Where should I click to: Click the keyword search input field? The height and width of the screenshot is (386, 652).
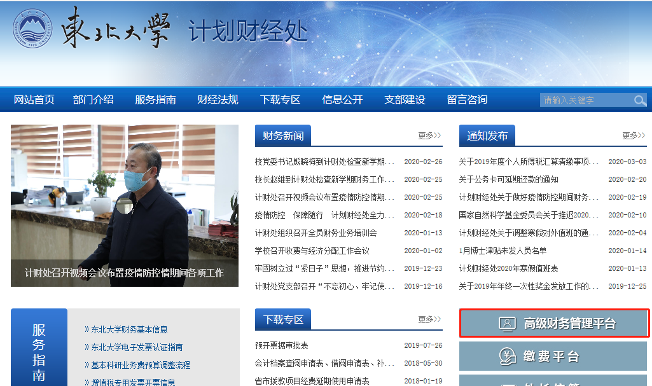click(585, 100)
